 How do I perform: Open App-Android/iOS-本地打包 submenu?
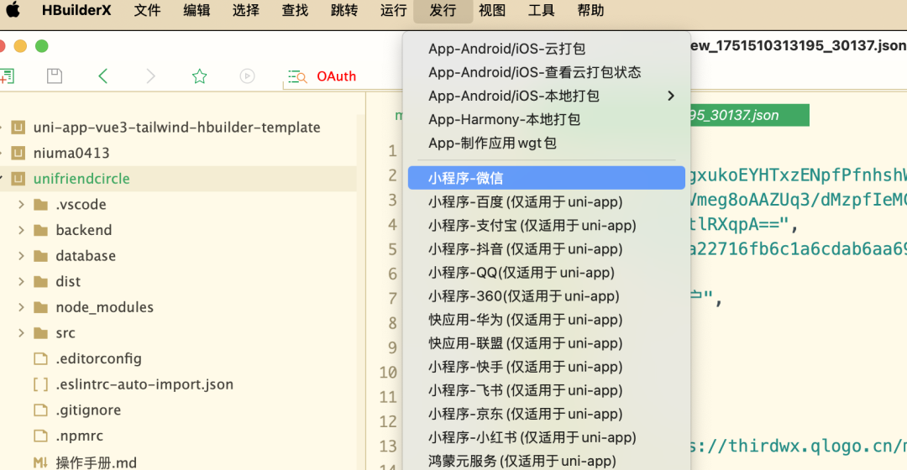pyautogui.click(x=546, y=96)
